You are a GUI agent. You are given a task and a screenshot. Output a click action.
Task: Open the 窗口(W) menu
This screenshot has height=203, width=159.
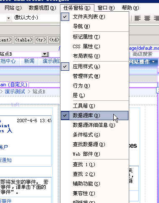tap(106, 8)
